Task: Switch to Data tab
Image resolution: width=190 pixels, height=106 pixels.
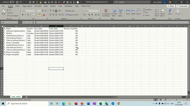Action: pyautogui.click(x=46, y=6)
